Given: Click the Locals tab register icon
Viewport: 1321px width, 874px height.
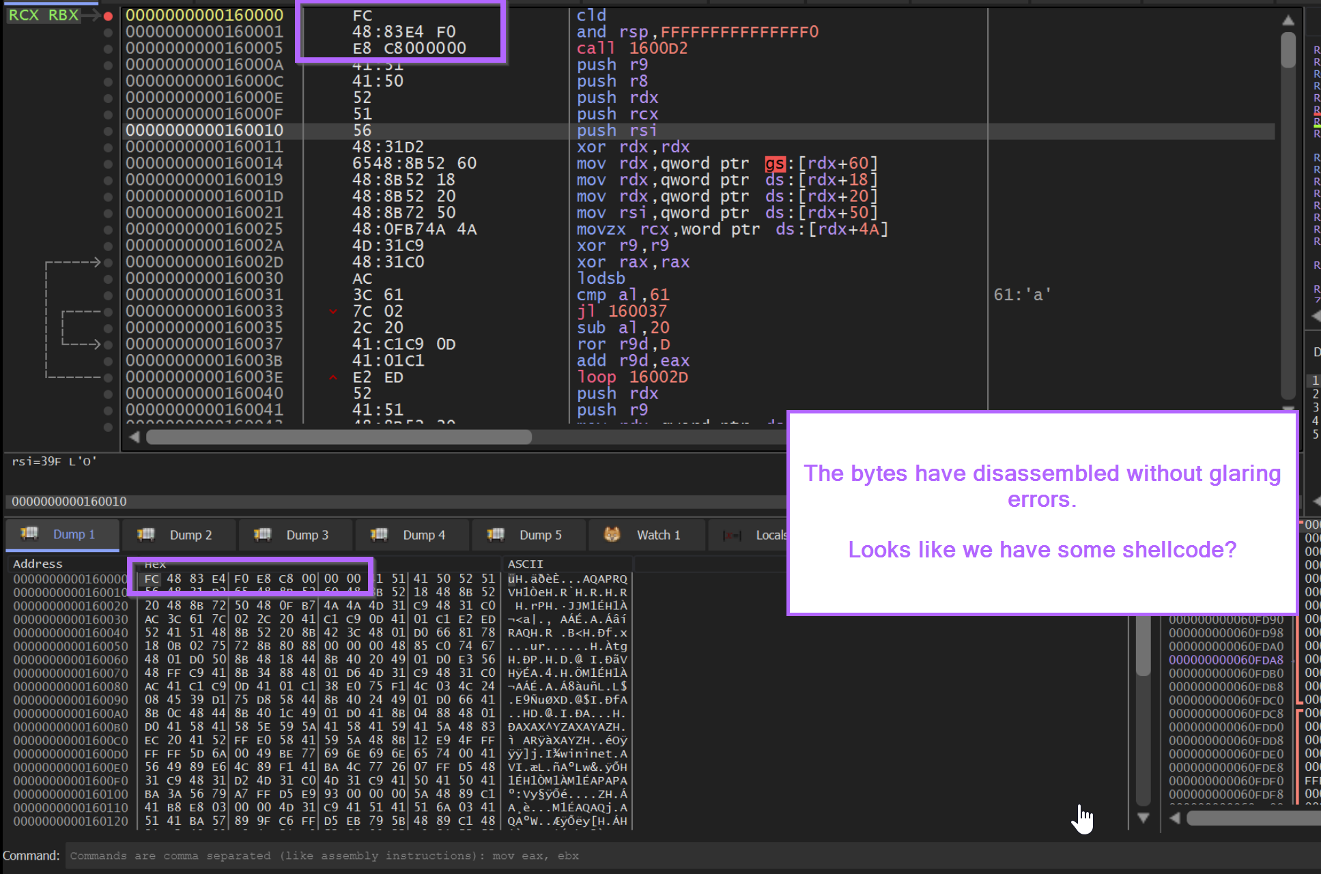Looking at the screenshot, I should 731,535.
